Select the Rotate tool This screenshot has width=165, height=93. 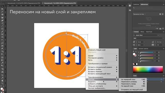pyautogui.click(x=2, y=40)
